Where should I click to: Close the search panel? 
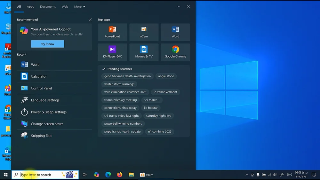coord(188,6)
